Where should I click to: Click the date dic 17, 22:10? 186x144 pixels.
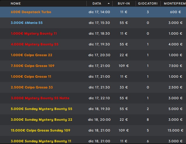click(x=99, y=98)
